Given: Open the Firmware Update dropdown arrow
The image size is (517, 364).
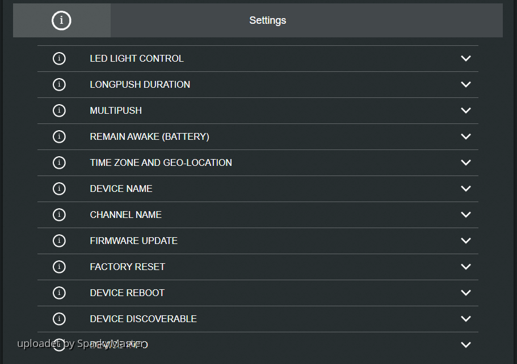Looking at the screenshot, I should (x=466, y=241).
